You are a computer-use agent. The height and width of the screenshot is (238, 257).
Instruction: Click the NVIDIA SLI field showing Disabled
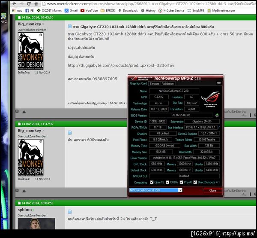click(184, 176)
